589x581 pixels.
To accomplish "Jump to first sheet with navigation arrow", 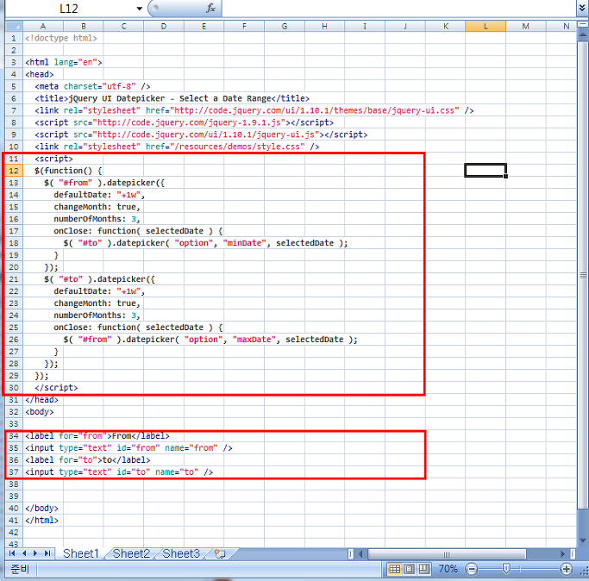I will pyautogui.click(x=12, y=553).
